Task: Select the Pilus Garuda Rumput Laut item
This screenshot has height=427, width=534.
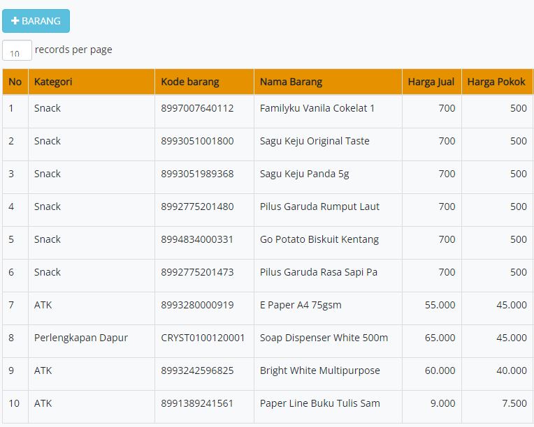Action: (319, 207)
